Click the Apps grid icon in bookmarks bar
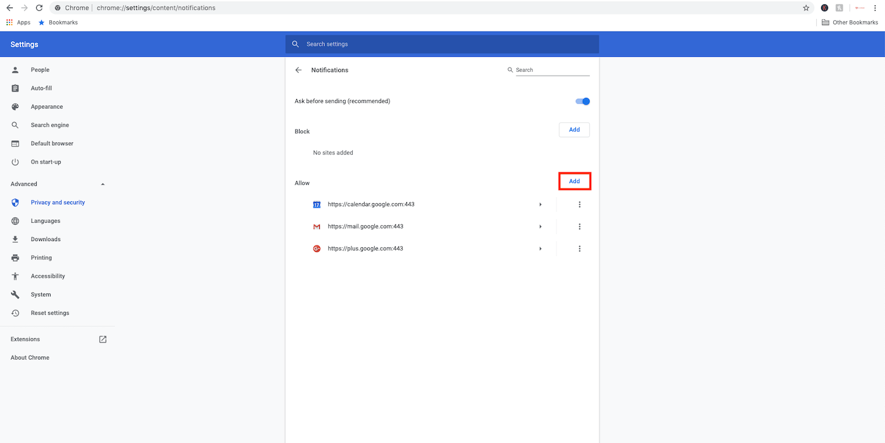This screenshot has width=885, height=443. 9,22
